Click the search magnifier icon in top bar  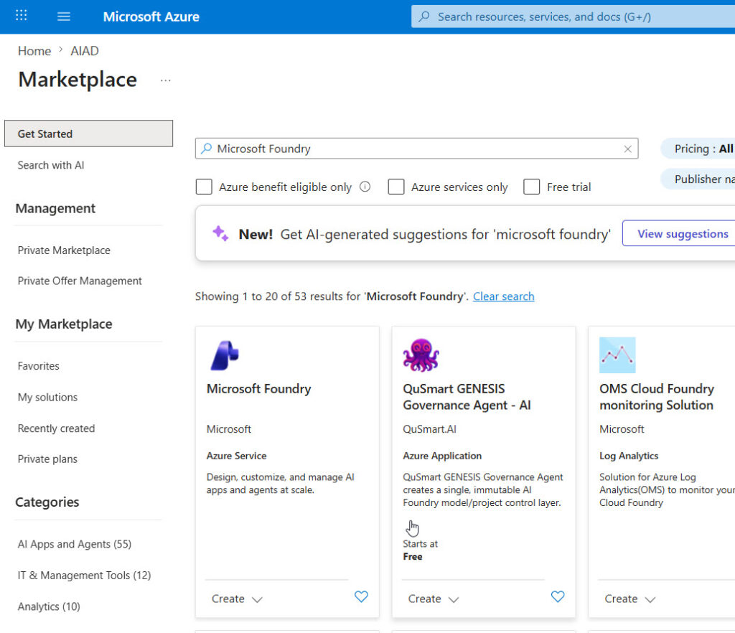pyautogui.click(x=424, y=17)
